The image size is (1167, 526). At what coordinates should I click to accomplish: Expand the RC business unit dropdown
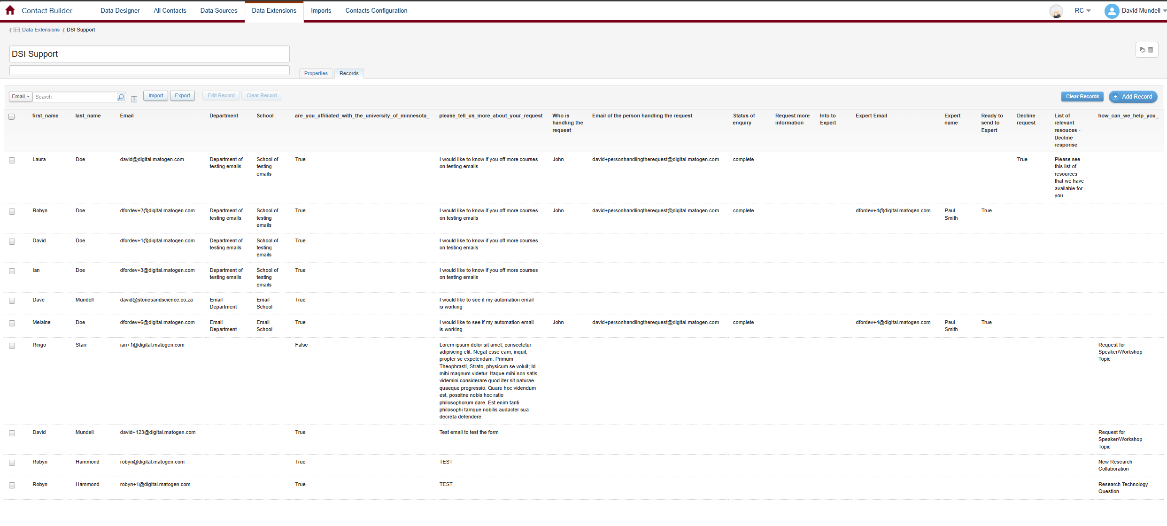1082,11
